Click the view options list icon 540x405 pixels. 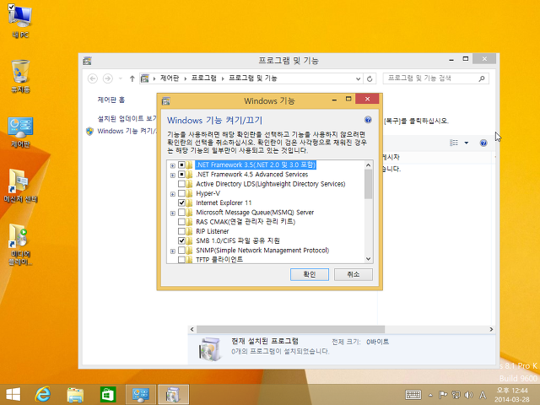(x=454, y=143)
